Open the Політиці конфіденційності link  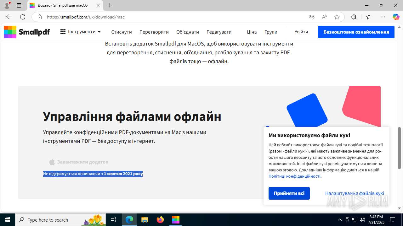tap(294, 176)
